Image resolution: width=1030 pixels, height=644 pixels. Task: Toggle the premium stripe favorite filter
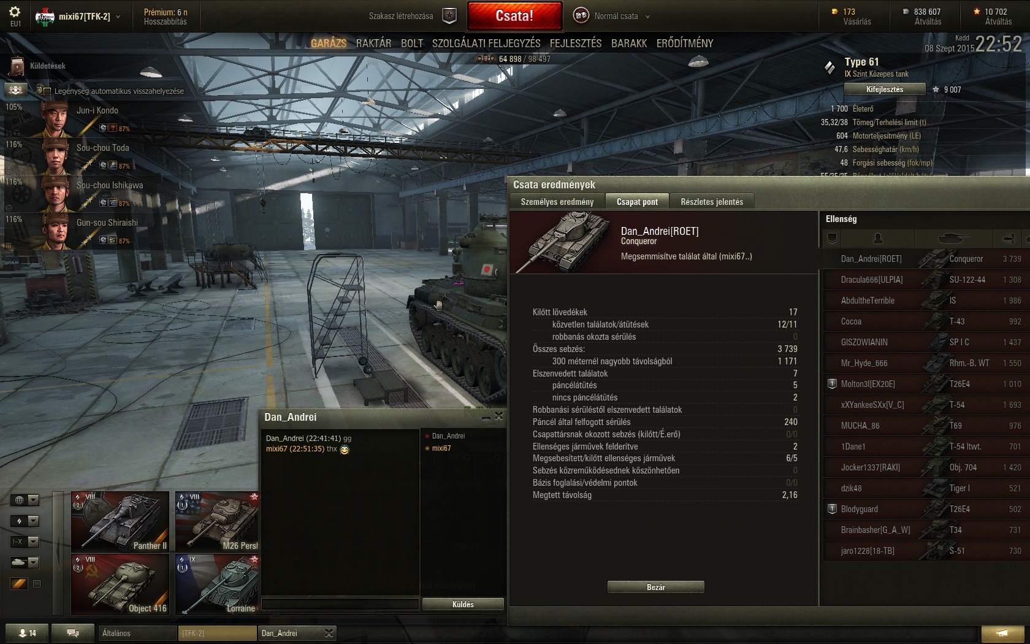tap(19, 584)
